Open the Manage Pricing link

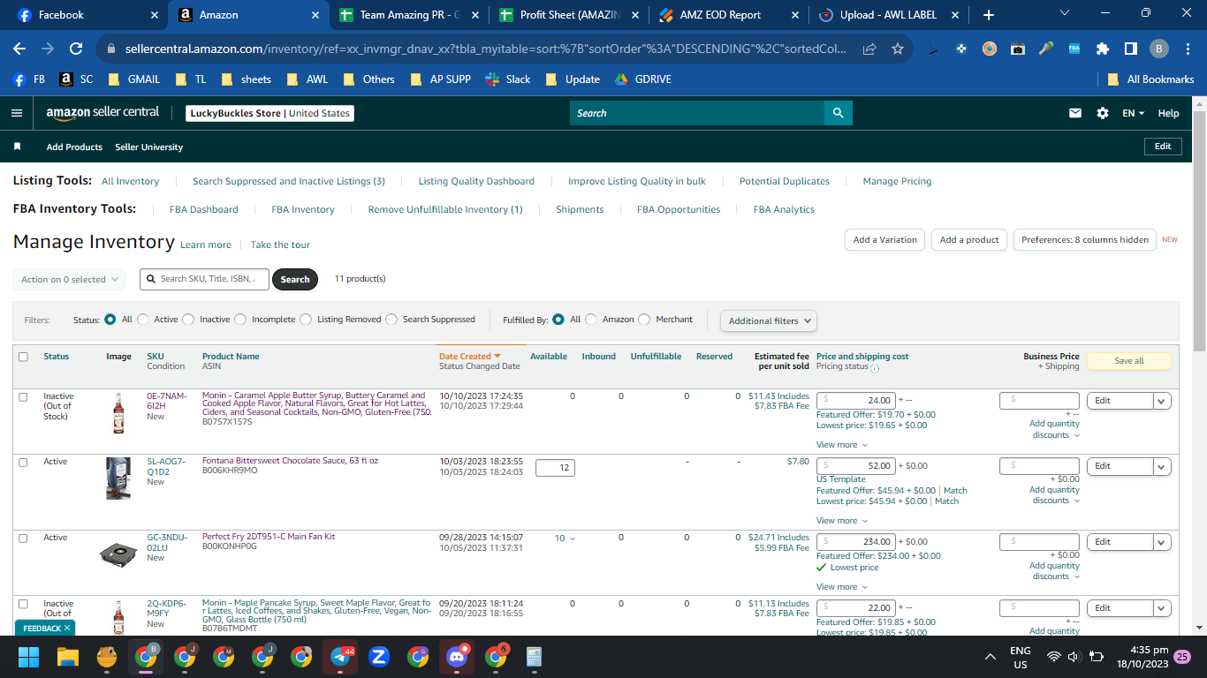[x=897, y=182]
